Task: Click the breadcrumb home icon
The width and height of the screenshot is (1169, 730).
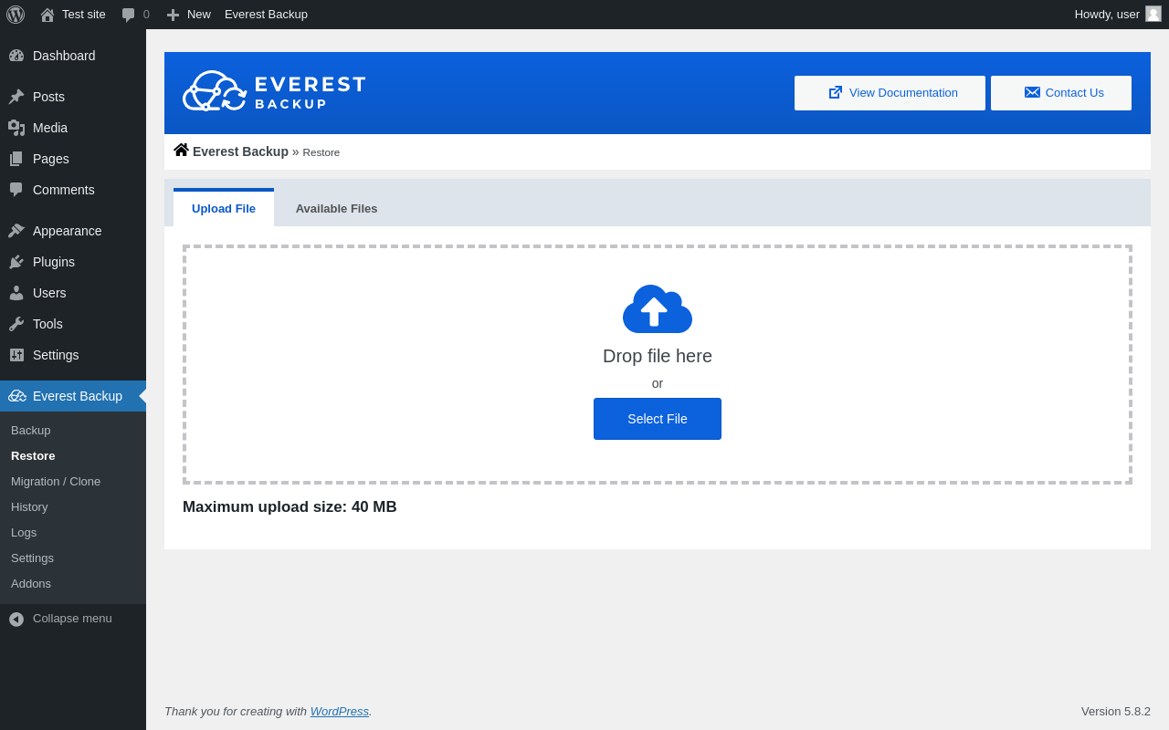Action: pyautogui.click(x=181, y=150)
